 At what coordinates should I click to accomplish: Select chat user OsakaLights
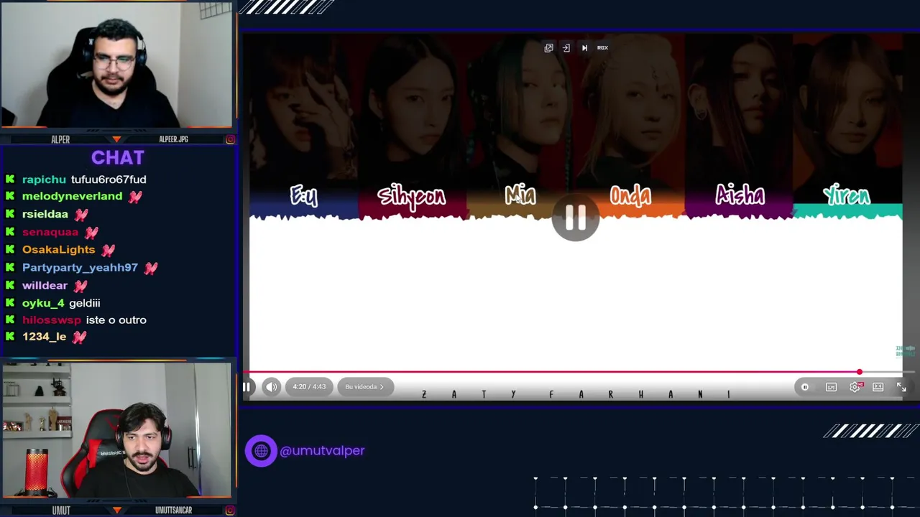(58, 249)
